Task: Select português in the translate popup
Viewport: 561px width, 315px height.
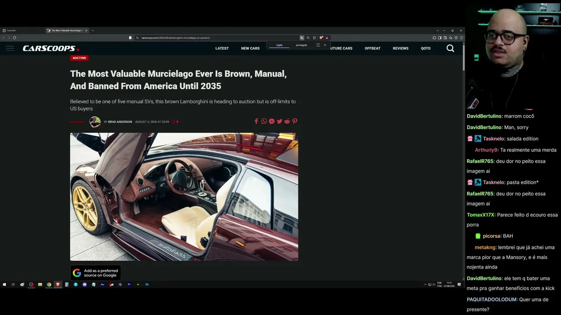Action: point(302,45)
